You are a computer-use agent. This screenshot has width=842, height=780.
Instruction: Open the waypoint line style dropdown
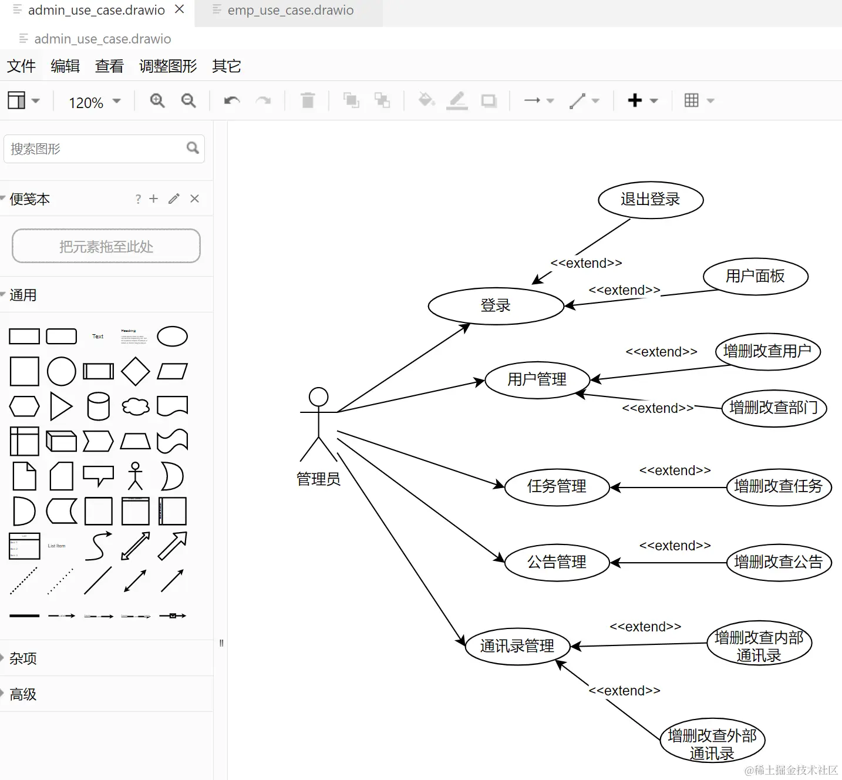click(584, 100)
